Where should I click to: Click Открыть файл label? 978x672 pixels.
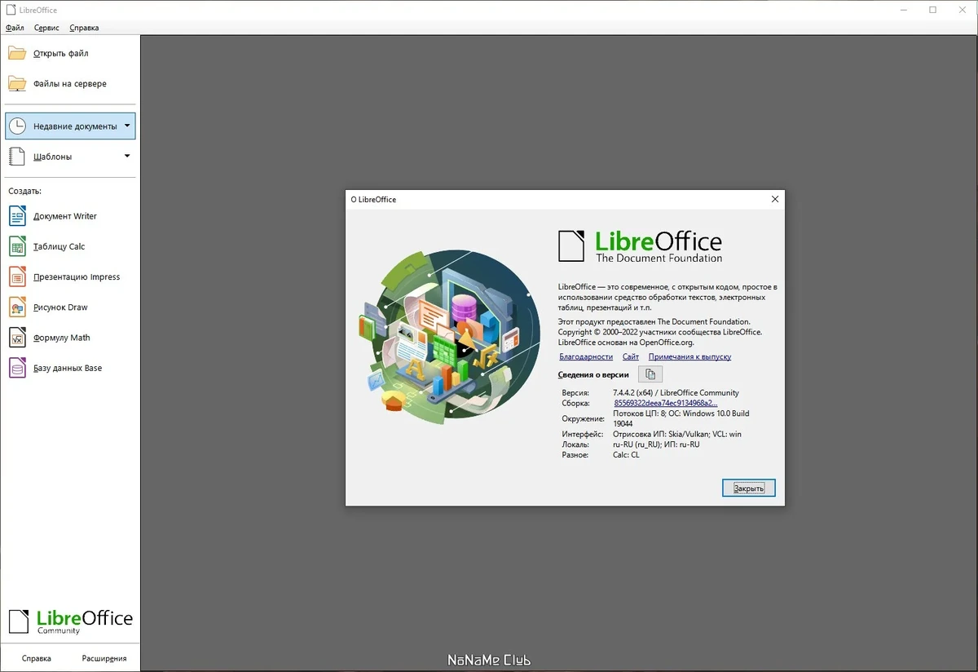pyautogui.click(x=61, y=53)
